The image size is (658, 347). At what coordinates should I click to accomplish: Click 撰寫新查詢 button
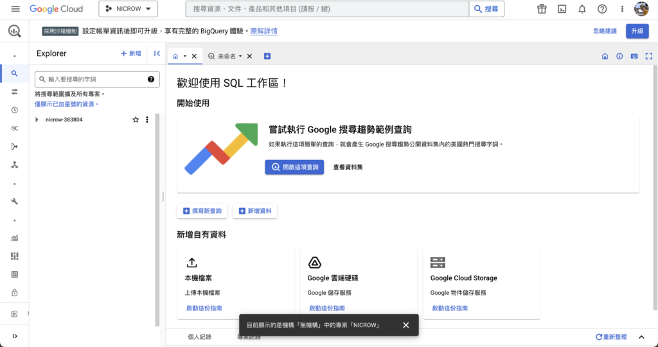tap(202, 211)
